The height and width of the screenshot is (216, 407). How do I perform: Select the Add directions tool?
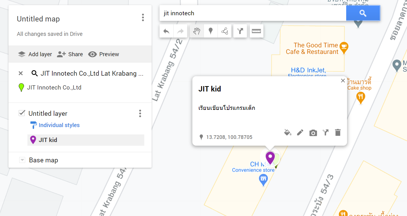tap(240, 31)
